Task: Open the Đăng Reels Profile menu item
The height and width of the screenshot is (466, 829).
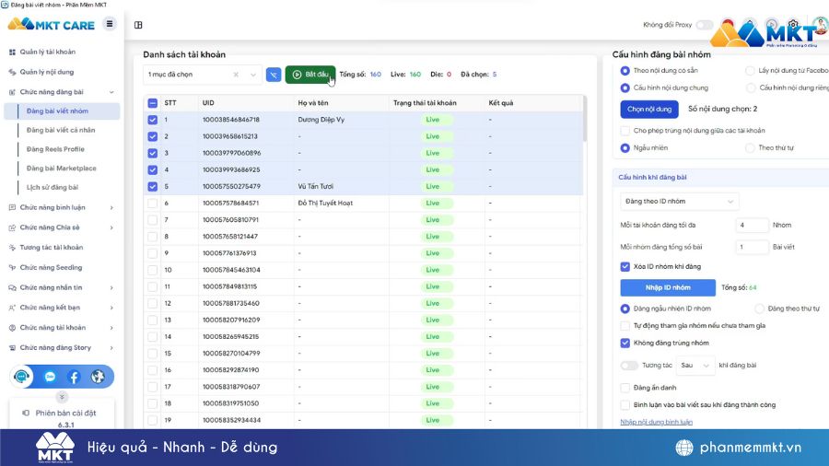Action: click(x=55, y=149)
